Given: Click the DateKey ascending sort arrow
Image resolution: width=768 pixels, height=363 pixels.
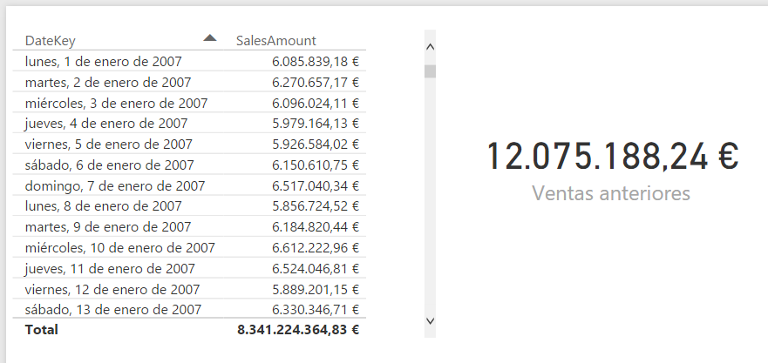Looking at the screenshot, I should coord(209,37).
